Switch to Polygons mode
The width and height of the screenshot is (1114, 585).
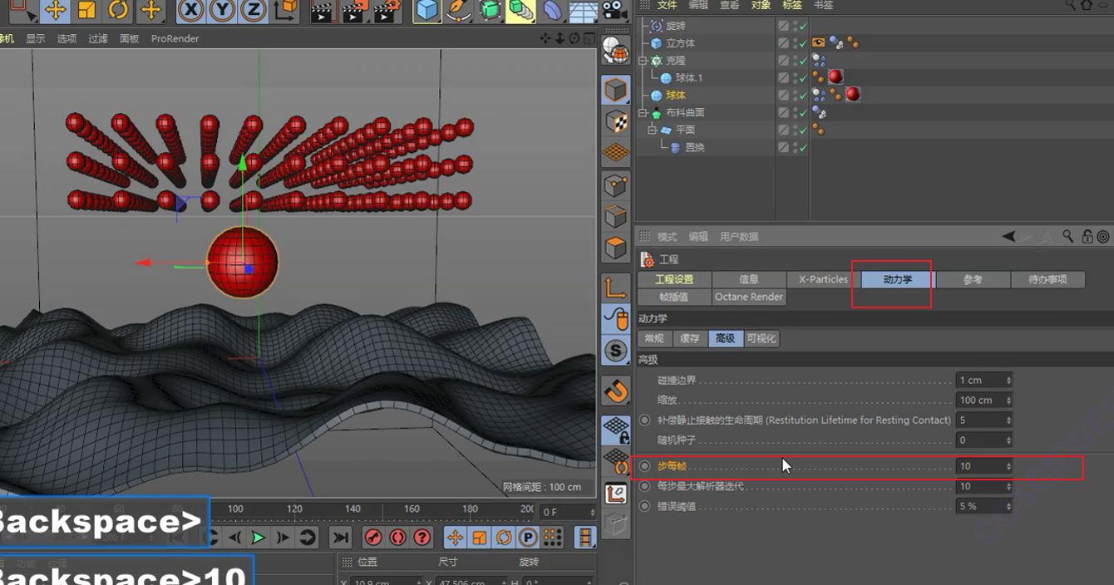tap(616, 248)
